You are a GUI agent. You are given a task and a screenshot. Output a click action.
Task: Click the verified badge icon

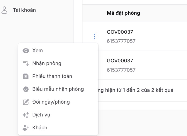(26, 89)
